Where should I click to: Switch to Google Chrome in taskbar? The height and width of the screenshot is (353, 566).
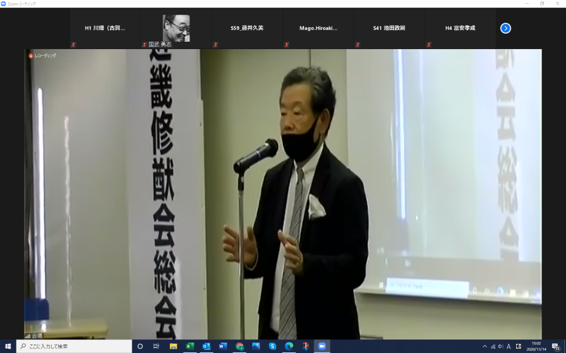(x=239, y=346)
